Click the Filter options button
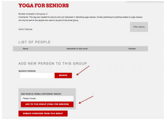Viewport: 167px width, 121px height. click(139, 27)
